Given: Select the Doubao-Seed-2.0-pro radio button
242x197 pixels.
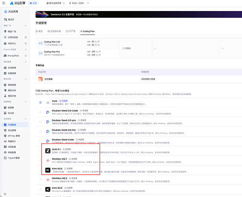Looking at the screenshot, I should (x=41, y=122).
